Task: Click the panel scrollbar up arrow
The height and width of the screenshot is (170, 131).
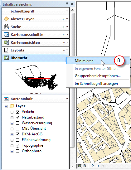Action: tap(72, 10)
